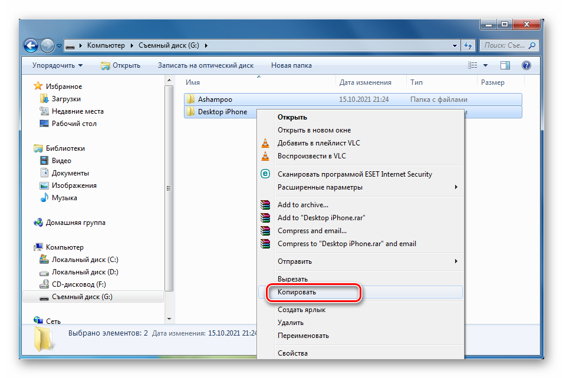Sort by Дата изменения column header

tap(366, 83)
